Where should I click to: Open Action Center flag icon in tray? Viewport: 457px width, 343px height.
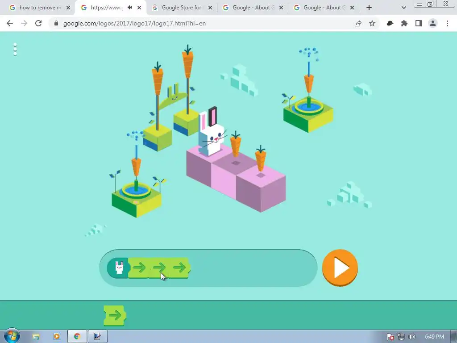coord(390,337)
